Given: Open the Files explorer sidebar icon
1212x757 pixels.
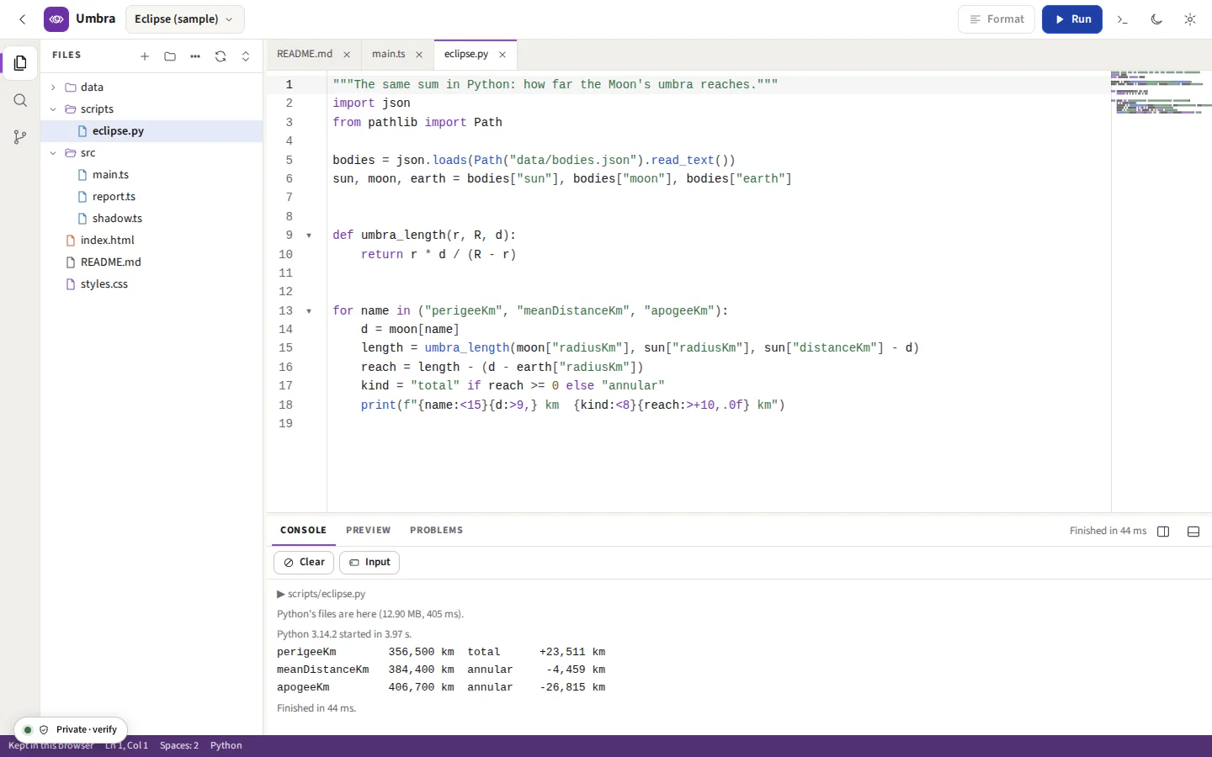Looking at the screenshot, I should click(20, 63).
